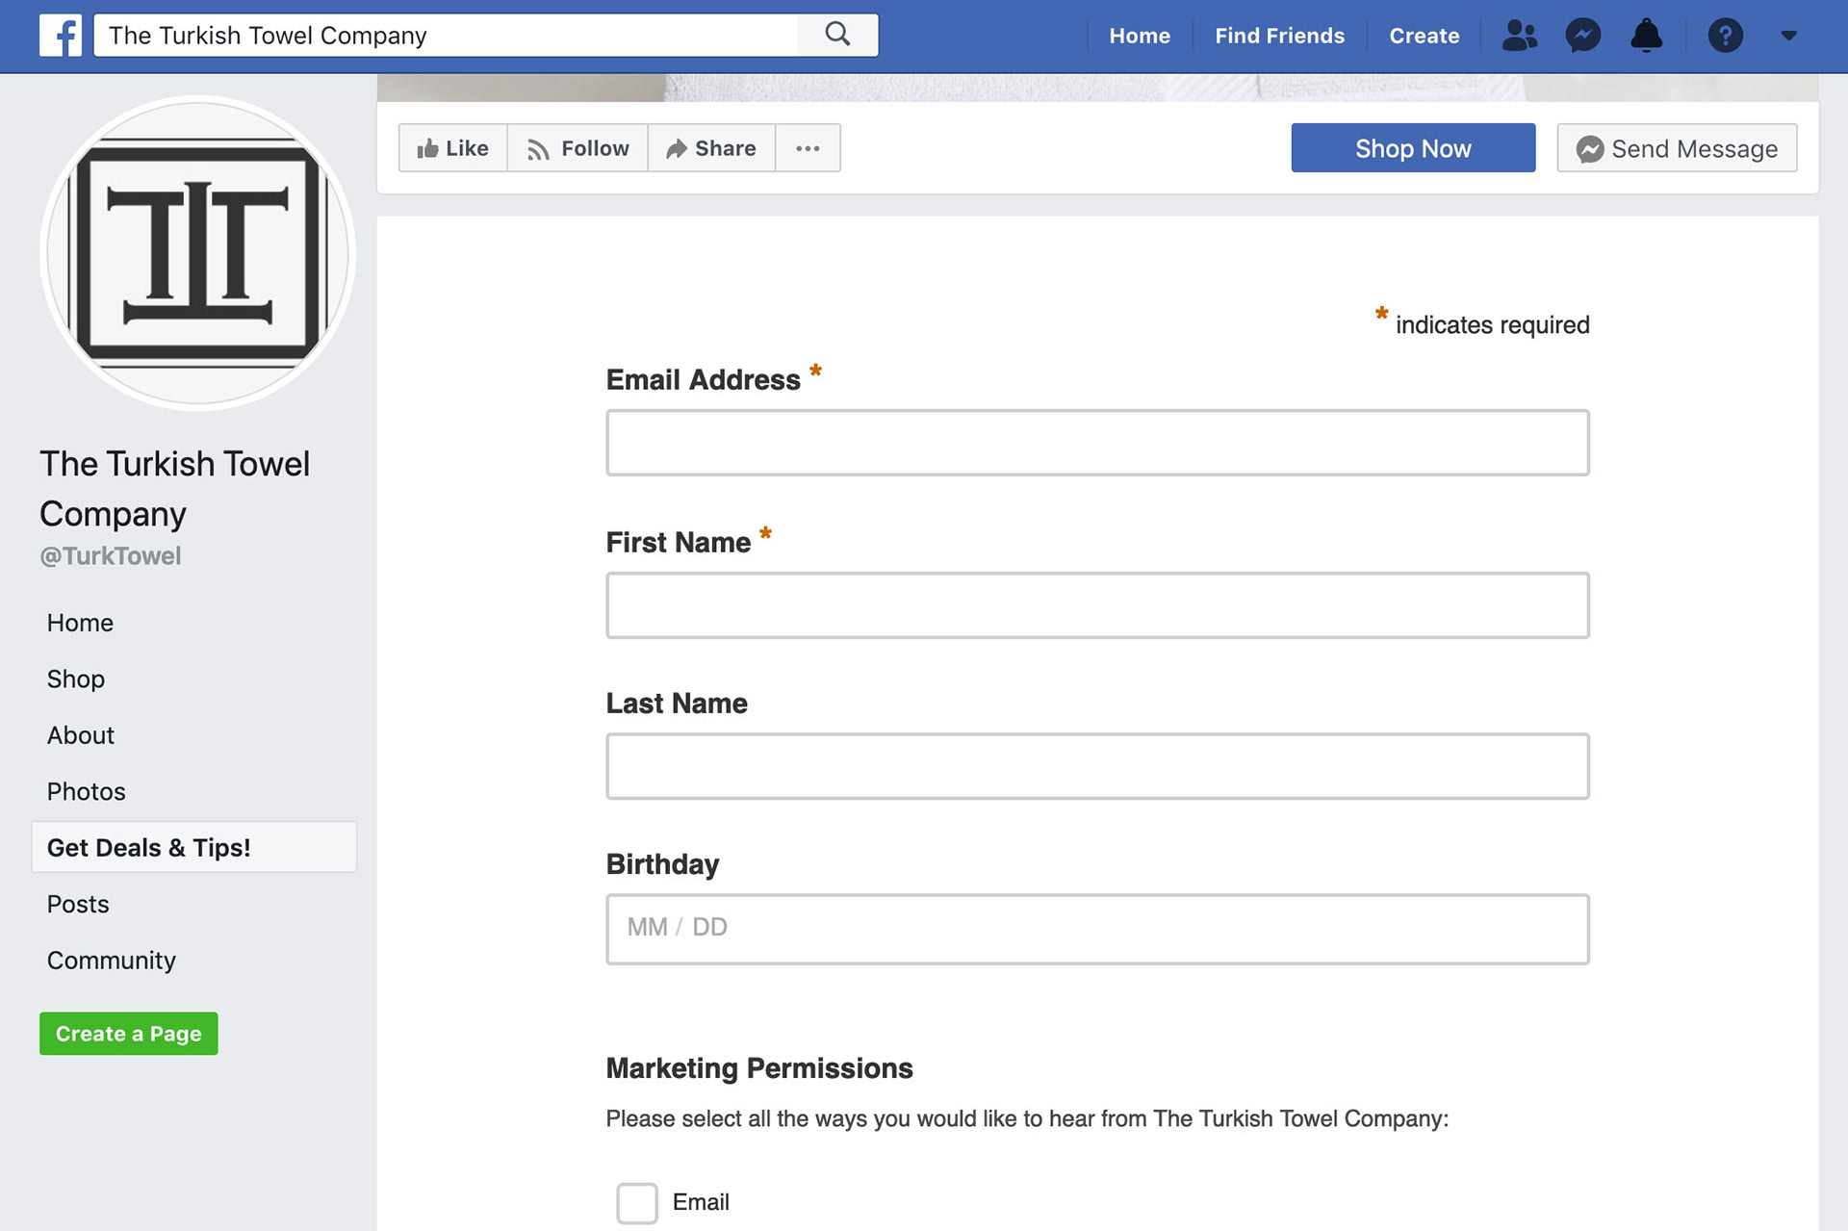Screen dimensions: 1848x1231
Task: Open Community in page sidebar
Action: tap(112, 961)
